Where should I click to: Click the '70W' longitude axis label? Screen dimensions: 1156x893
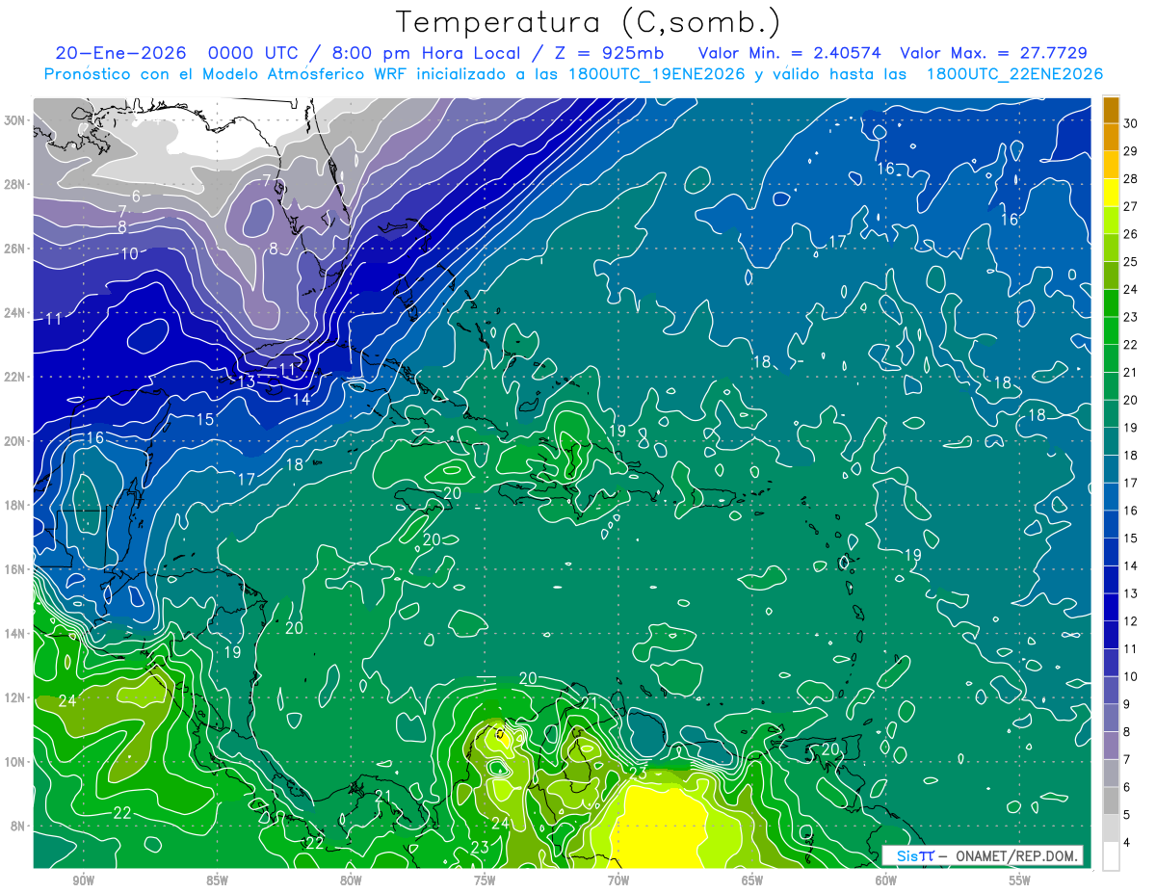click(618, 880)
